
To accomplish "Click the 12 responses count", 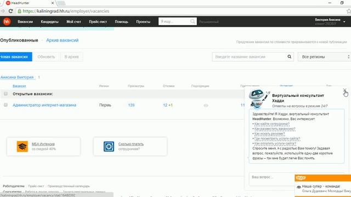I will tap(165, 105).
